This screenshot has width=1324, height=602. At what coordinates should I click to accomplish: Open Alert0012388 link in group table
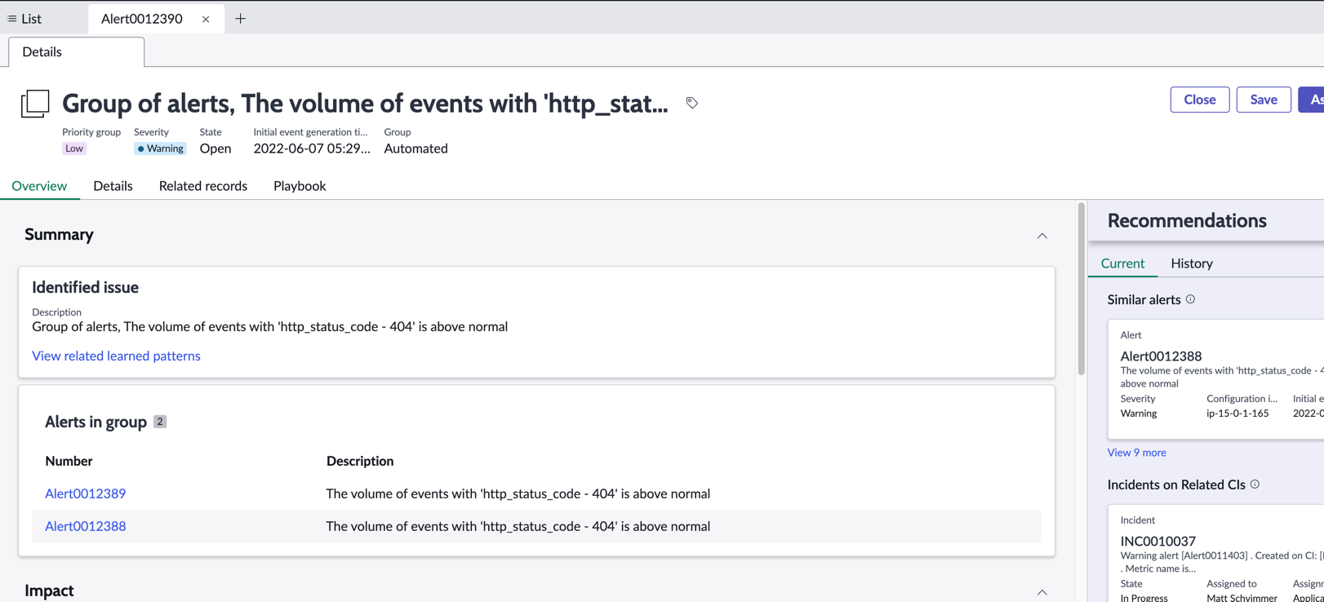86,526
